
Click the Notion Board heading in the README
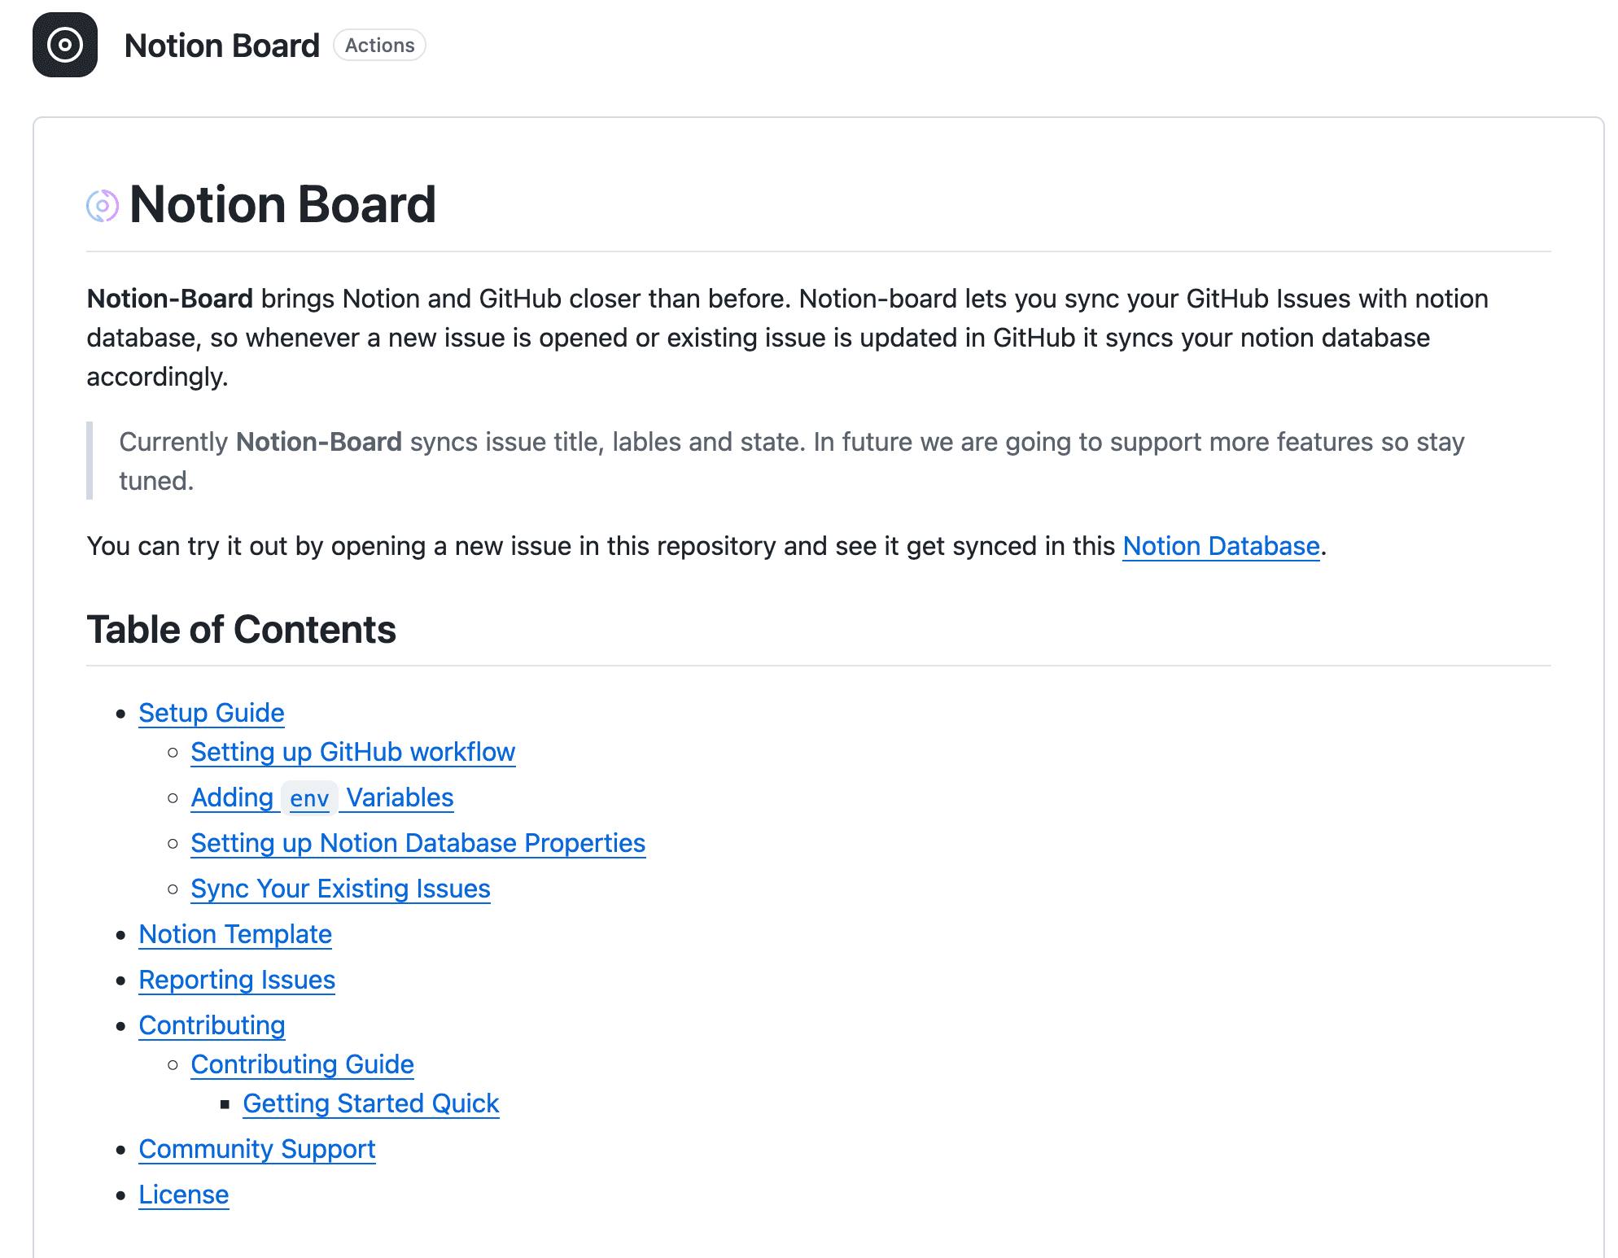click(283, 205)
